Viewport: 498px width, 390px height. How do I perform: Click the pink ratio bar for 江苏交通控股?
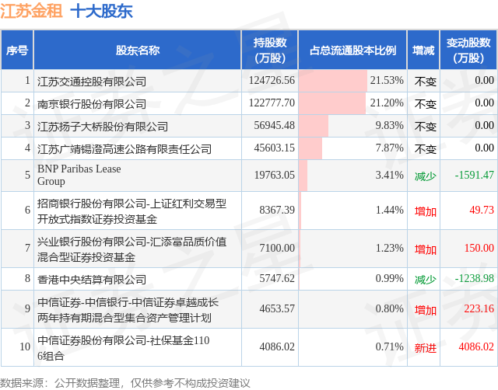(x=333, y=81)
